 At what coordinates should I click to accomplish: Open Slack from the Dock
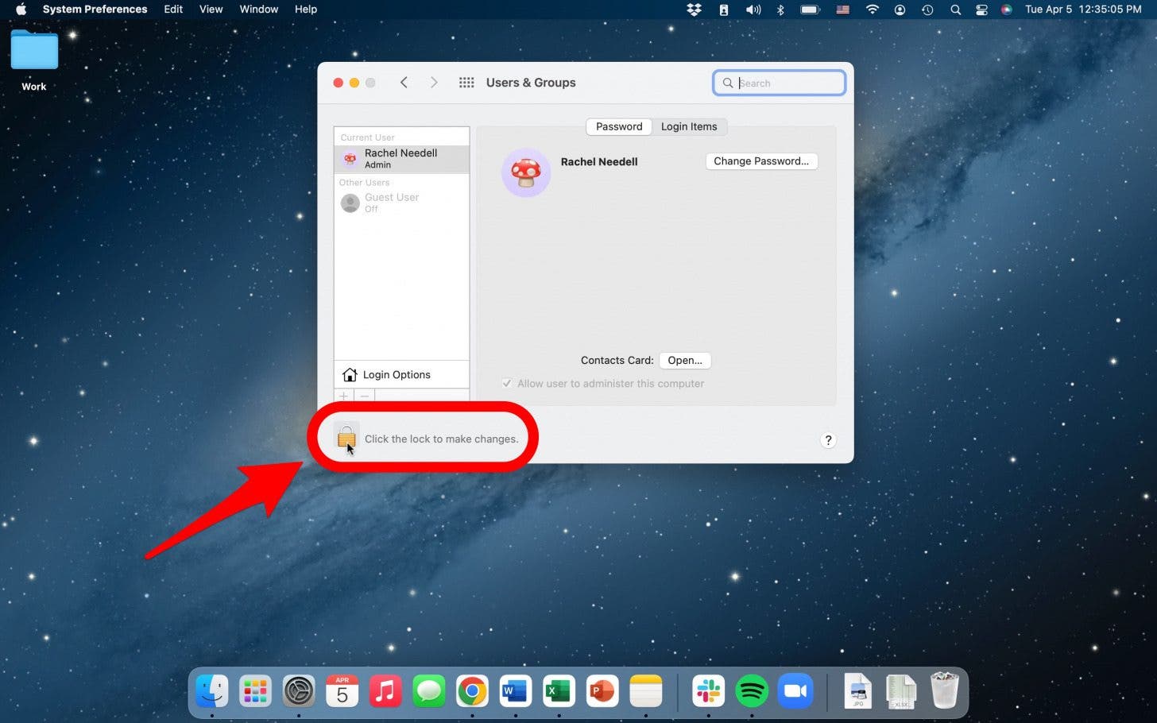click(x=708, y=691)
